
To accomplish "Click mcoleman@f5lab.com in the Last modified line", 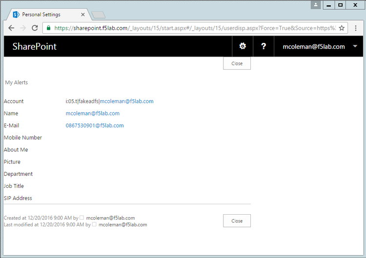I will click(x=123, y=225).
